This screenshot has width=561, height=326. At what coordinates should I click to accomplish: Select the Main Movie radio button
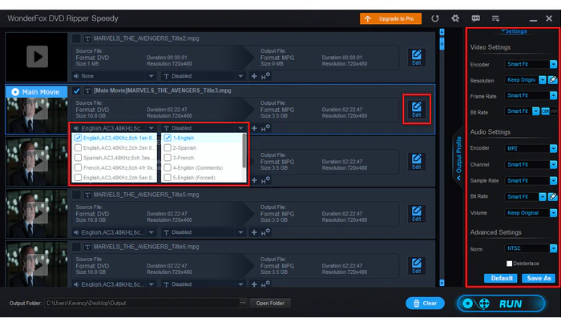(15, 92)
